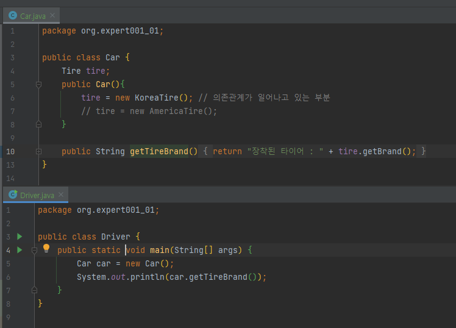
Task: Close the Driver.java tab
Action: pos(61,194)
